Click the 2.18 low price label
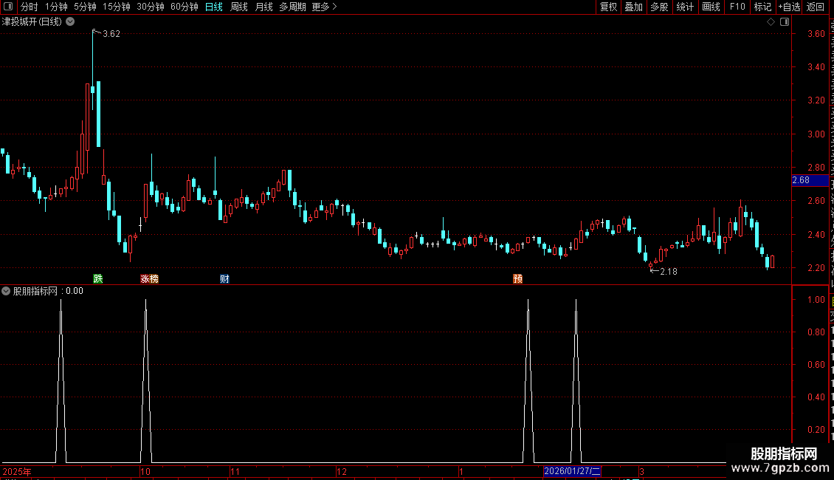Image resolution: width=834 pixels, height=480 pixels. 669,272
